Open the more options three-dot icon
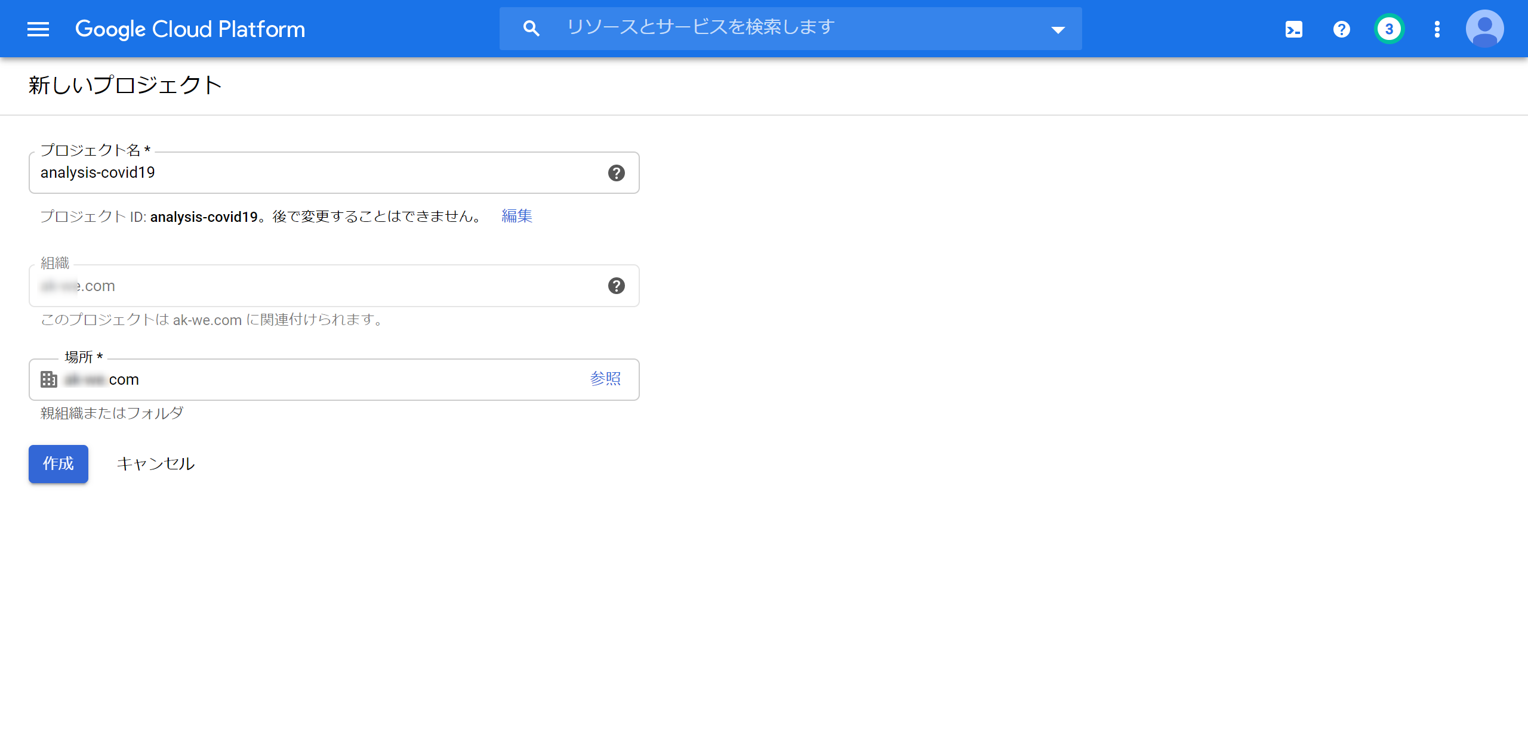The image size is (1528, 739). click(x=1437, y=29)
